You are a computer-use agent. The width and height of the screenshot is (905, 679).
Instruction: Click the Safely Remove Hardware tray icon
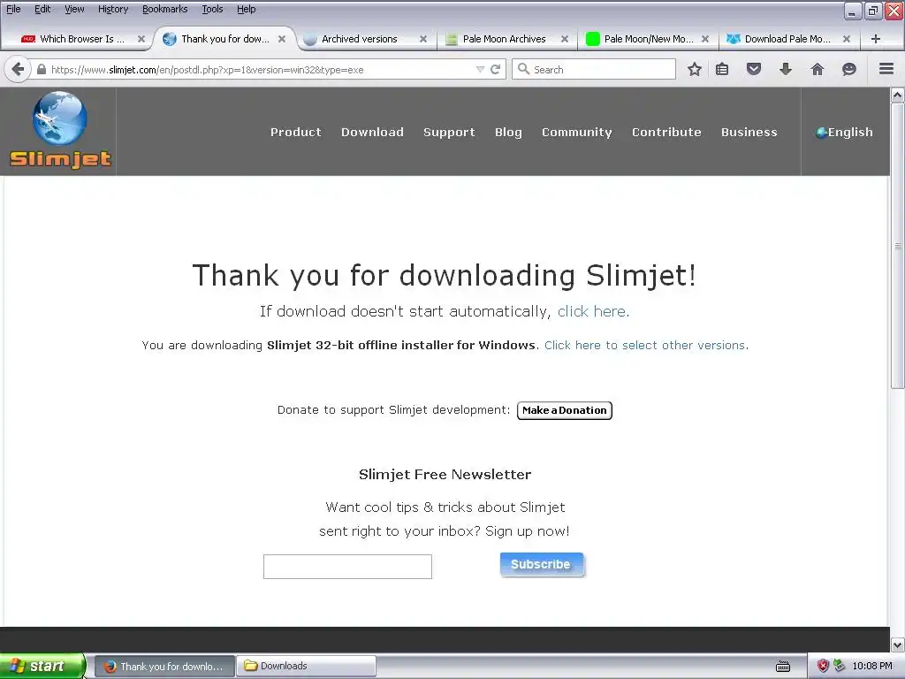839,666
